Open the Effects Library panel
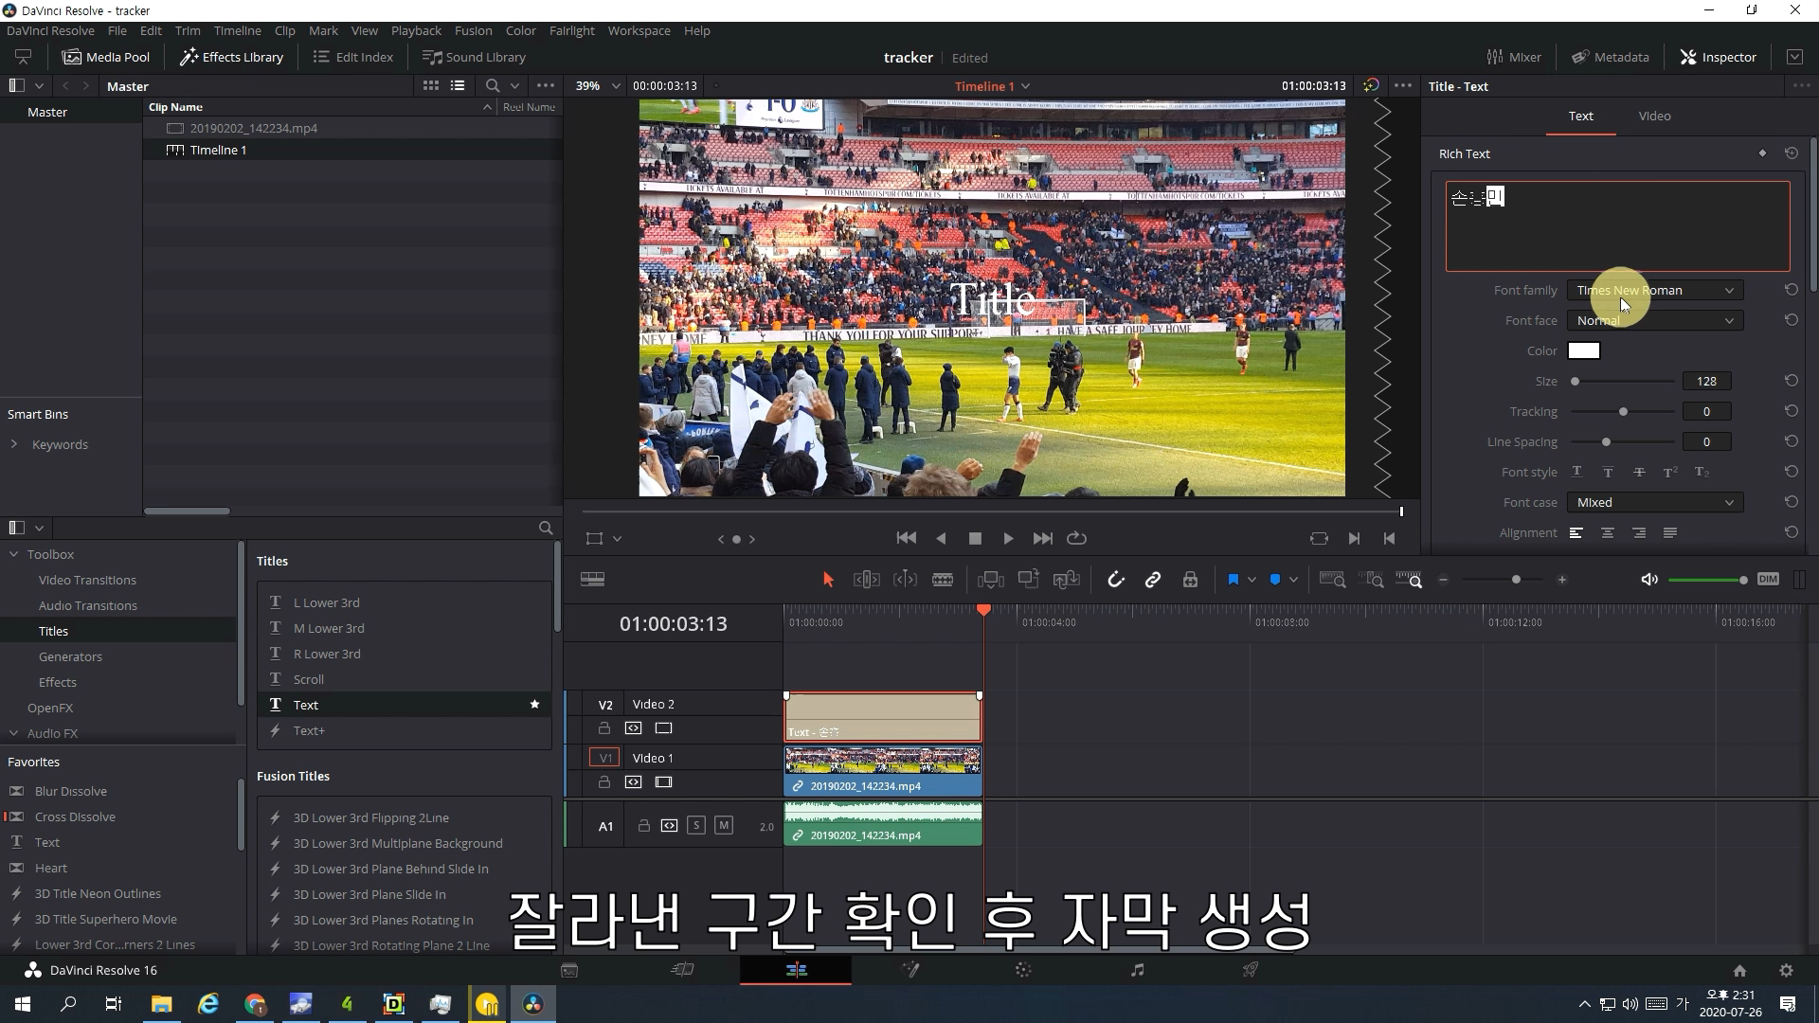 (x=232, y=57)
